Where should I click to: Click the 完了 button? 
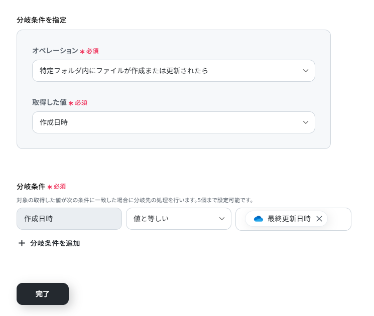tap(43, 294)
